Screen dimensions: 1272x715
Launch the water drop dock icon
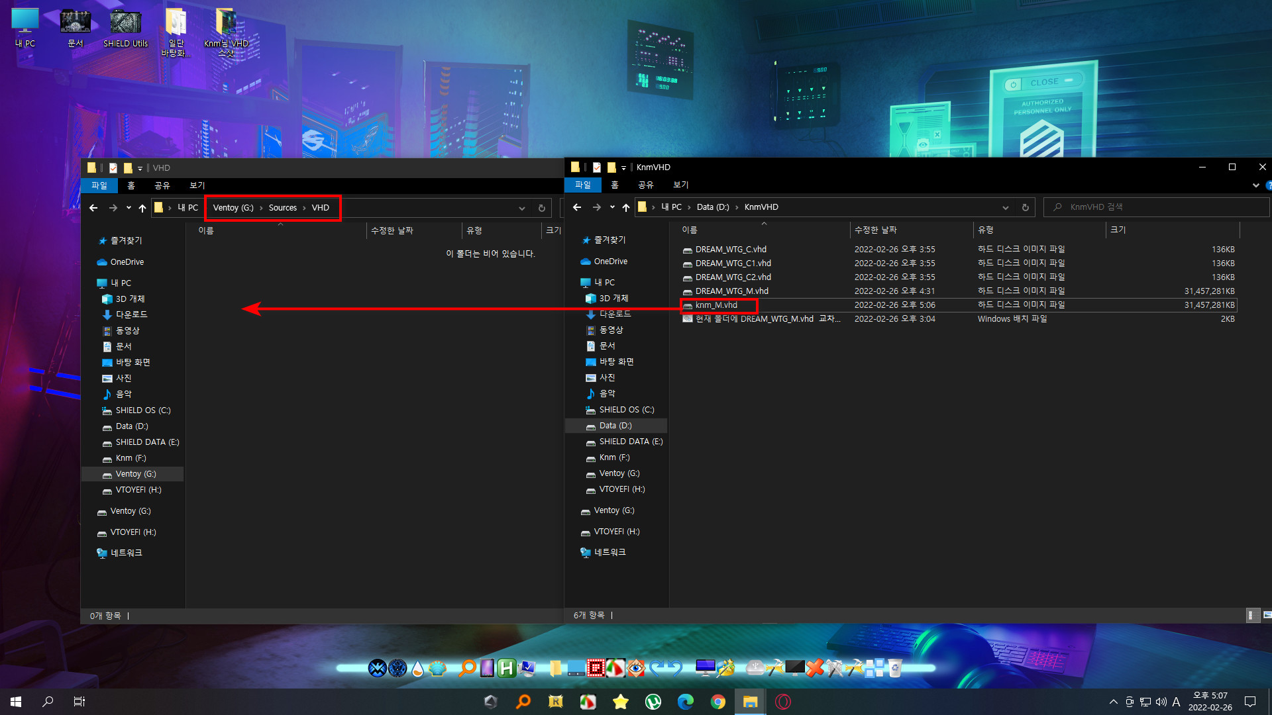click(417, 669)
